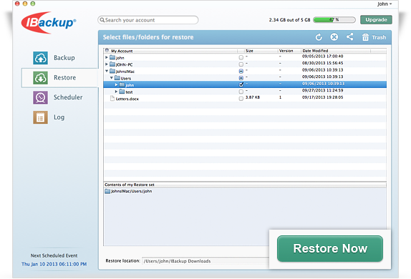Click date 09/17/2013 19:28:05

pos(322,97)
